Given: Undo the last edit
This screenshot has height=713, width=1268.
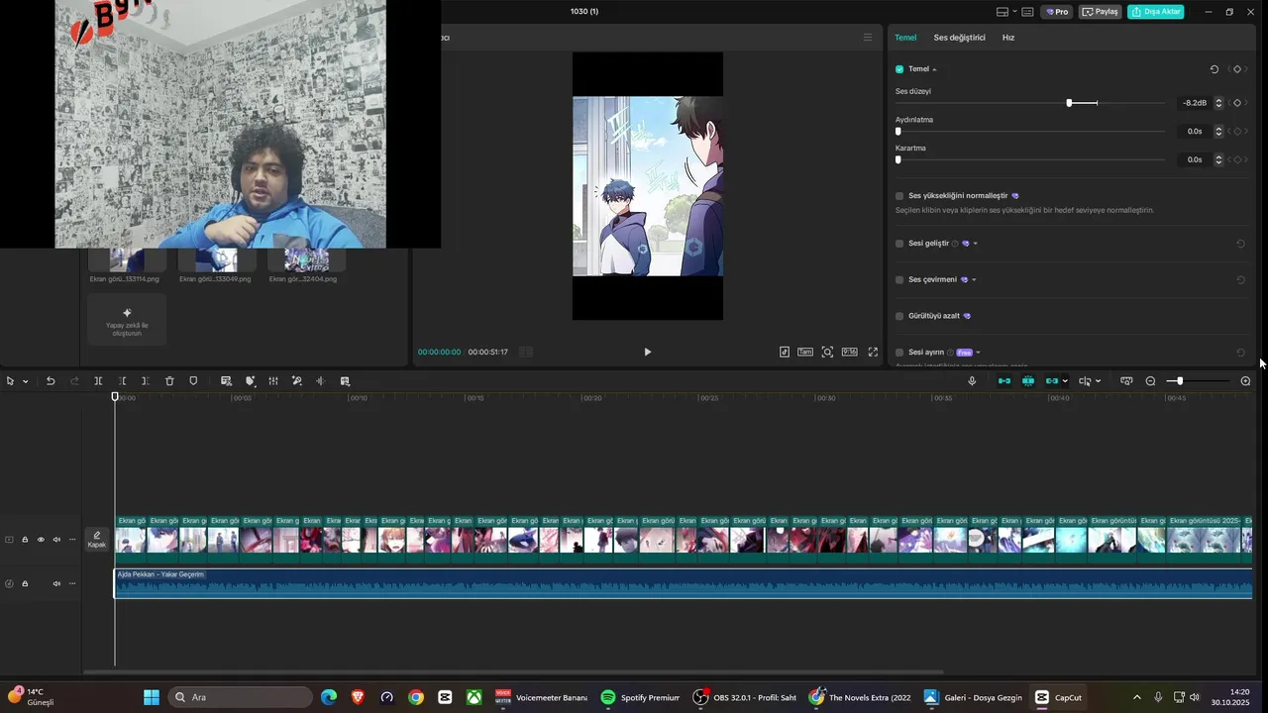Looking at the screenshot, I should (51, 381).
